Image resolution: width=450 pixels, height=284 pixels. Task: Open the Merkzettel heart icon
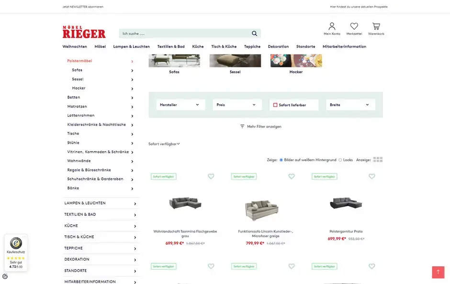click(354, 26)
